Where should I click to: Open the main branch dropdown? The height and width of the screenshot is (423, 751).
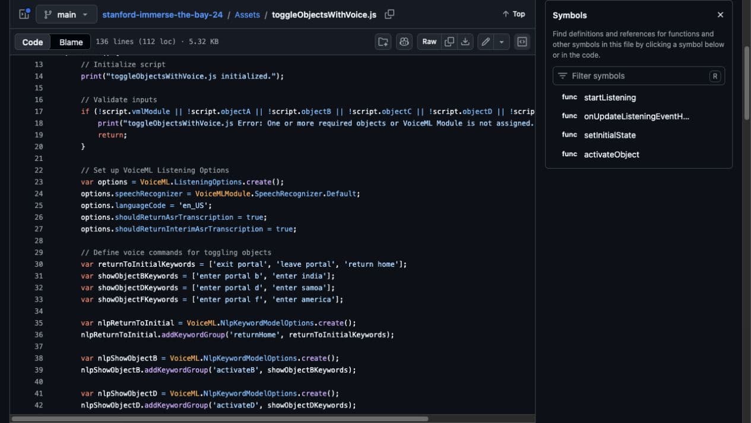point(66,14)
